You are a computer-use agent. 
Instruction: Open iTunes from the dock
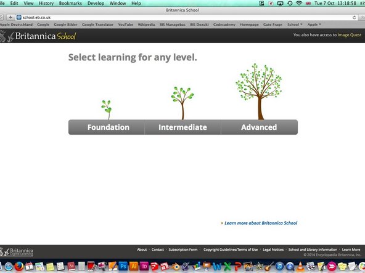[279, 266]
